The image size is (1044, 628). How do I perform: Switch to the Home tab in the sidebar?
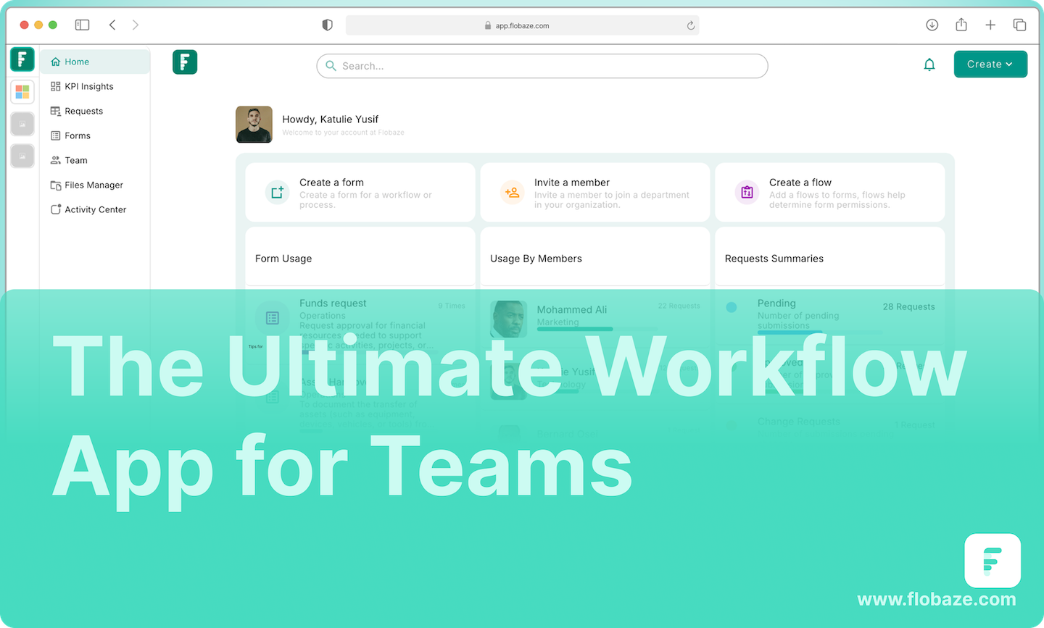click(75, 62)
